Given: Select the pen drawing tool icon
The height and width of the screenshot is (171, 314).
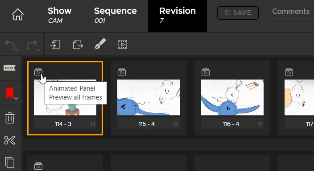Looking at the screenshot, I should point(100,44).
